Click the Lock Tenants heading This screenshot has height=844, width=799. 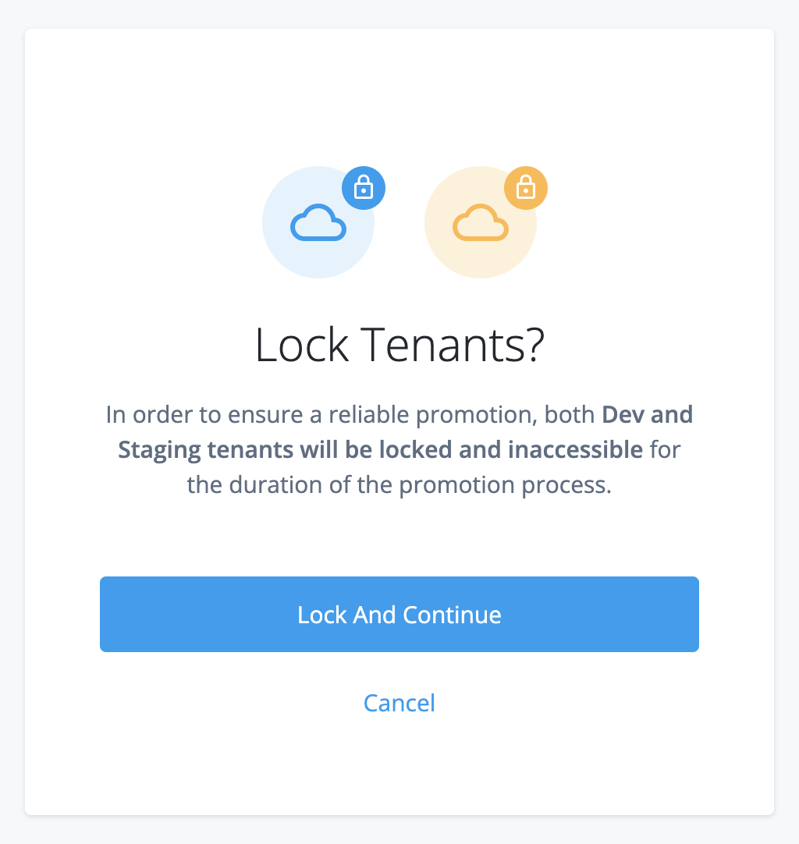[399, 344]
